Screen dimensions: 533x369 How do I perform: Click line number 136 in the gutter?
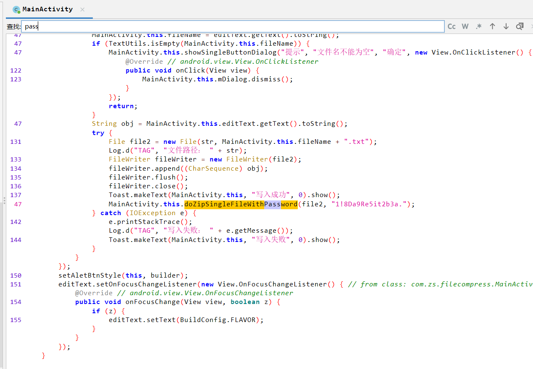click(16, 186)
